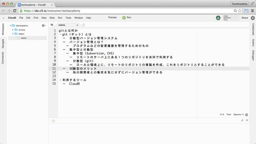Screen dimensions: 256x144
Task: Open the View menu
Action: [x=44, y=18]
